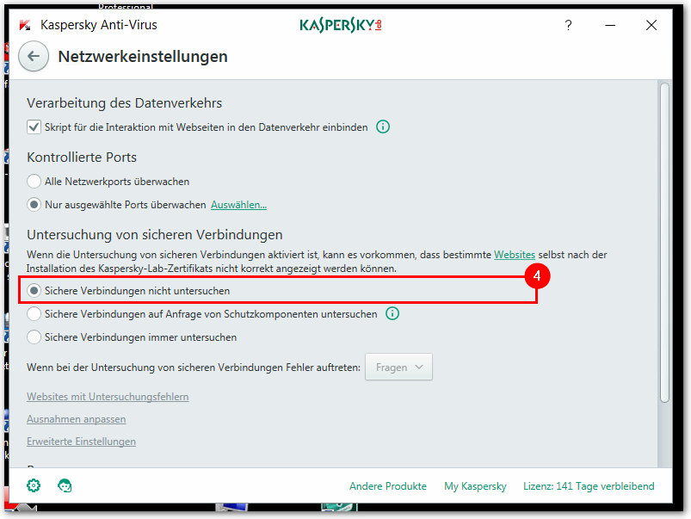Select 'Sichere Verbindungen immer untersuchen' radio
This screenshot has width=691, height=519.
34,337
